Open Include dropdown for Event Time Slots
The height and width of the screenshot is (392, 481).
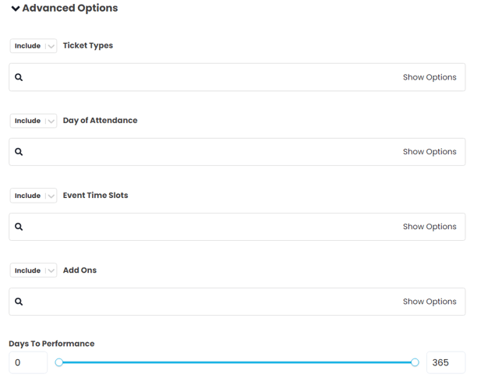pyautogui.click(x=34, y=196)
